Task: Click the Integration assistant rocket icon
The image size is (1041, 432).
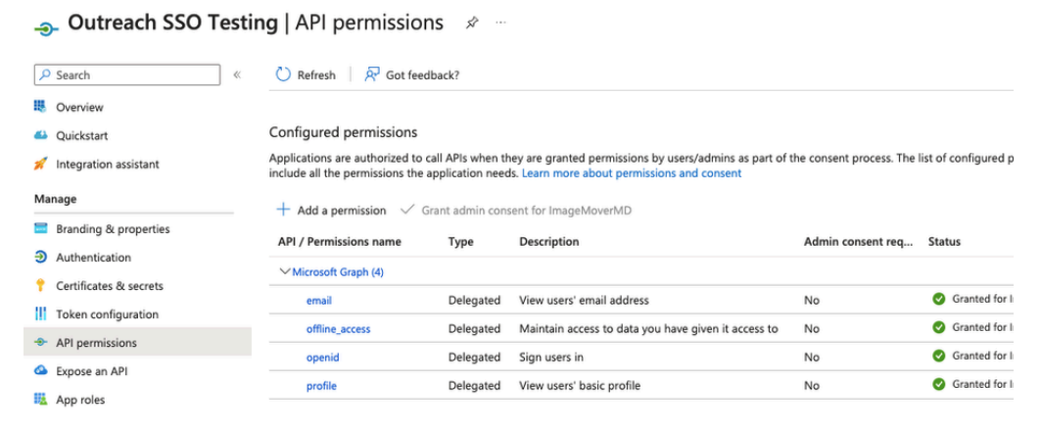Action: click(x=40, y=164)
